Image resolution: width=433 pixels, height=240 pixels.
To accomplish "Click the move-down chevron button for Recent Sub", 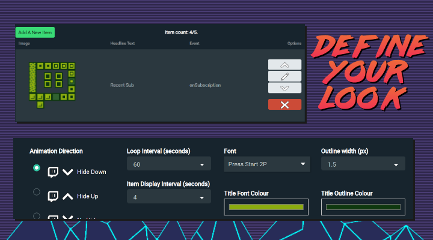I will click(x=284, y=88).
